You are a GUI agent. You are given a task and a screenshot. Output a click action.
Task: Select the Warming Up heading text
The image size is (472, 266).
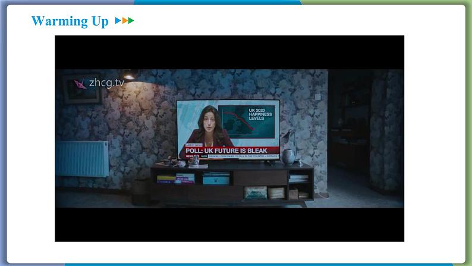pyautogui.click(x=70, y=21)
